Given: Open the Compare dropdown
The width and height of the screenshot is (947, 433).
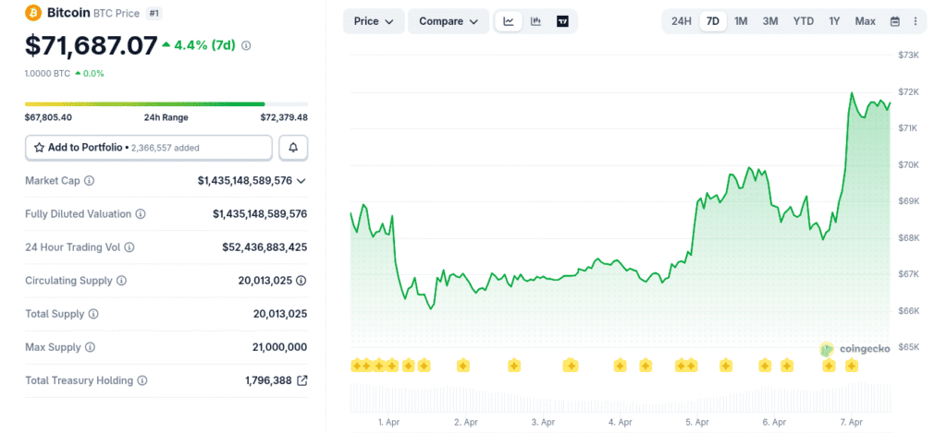Looking at the screenshot, I should pyautogui.click(x=449, y=21).
